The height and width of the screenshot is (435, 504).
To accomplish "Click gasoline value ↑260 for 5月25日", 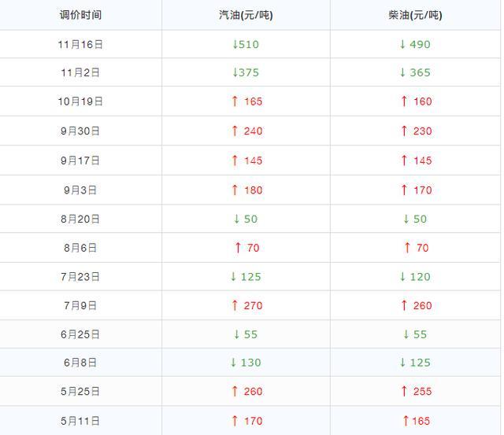I will coord(246,392).
